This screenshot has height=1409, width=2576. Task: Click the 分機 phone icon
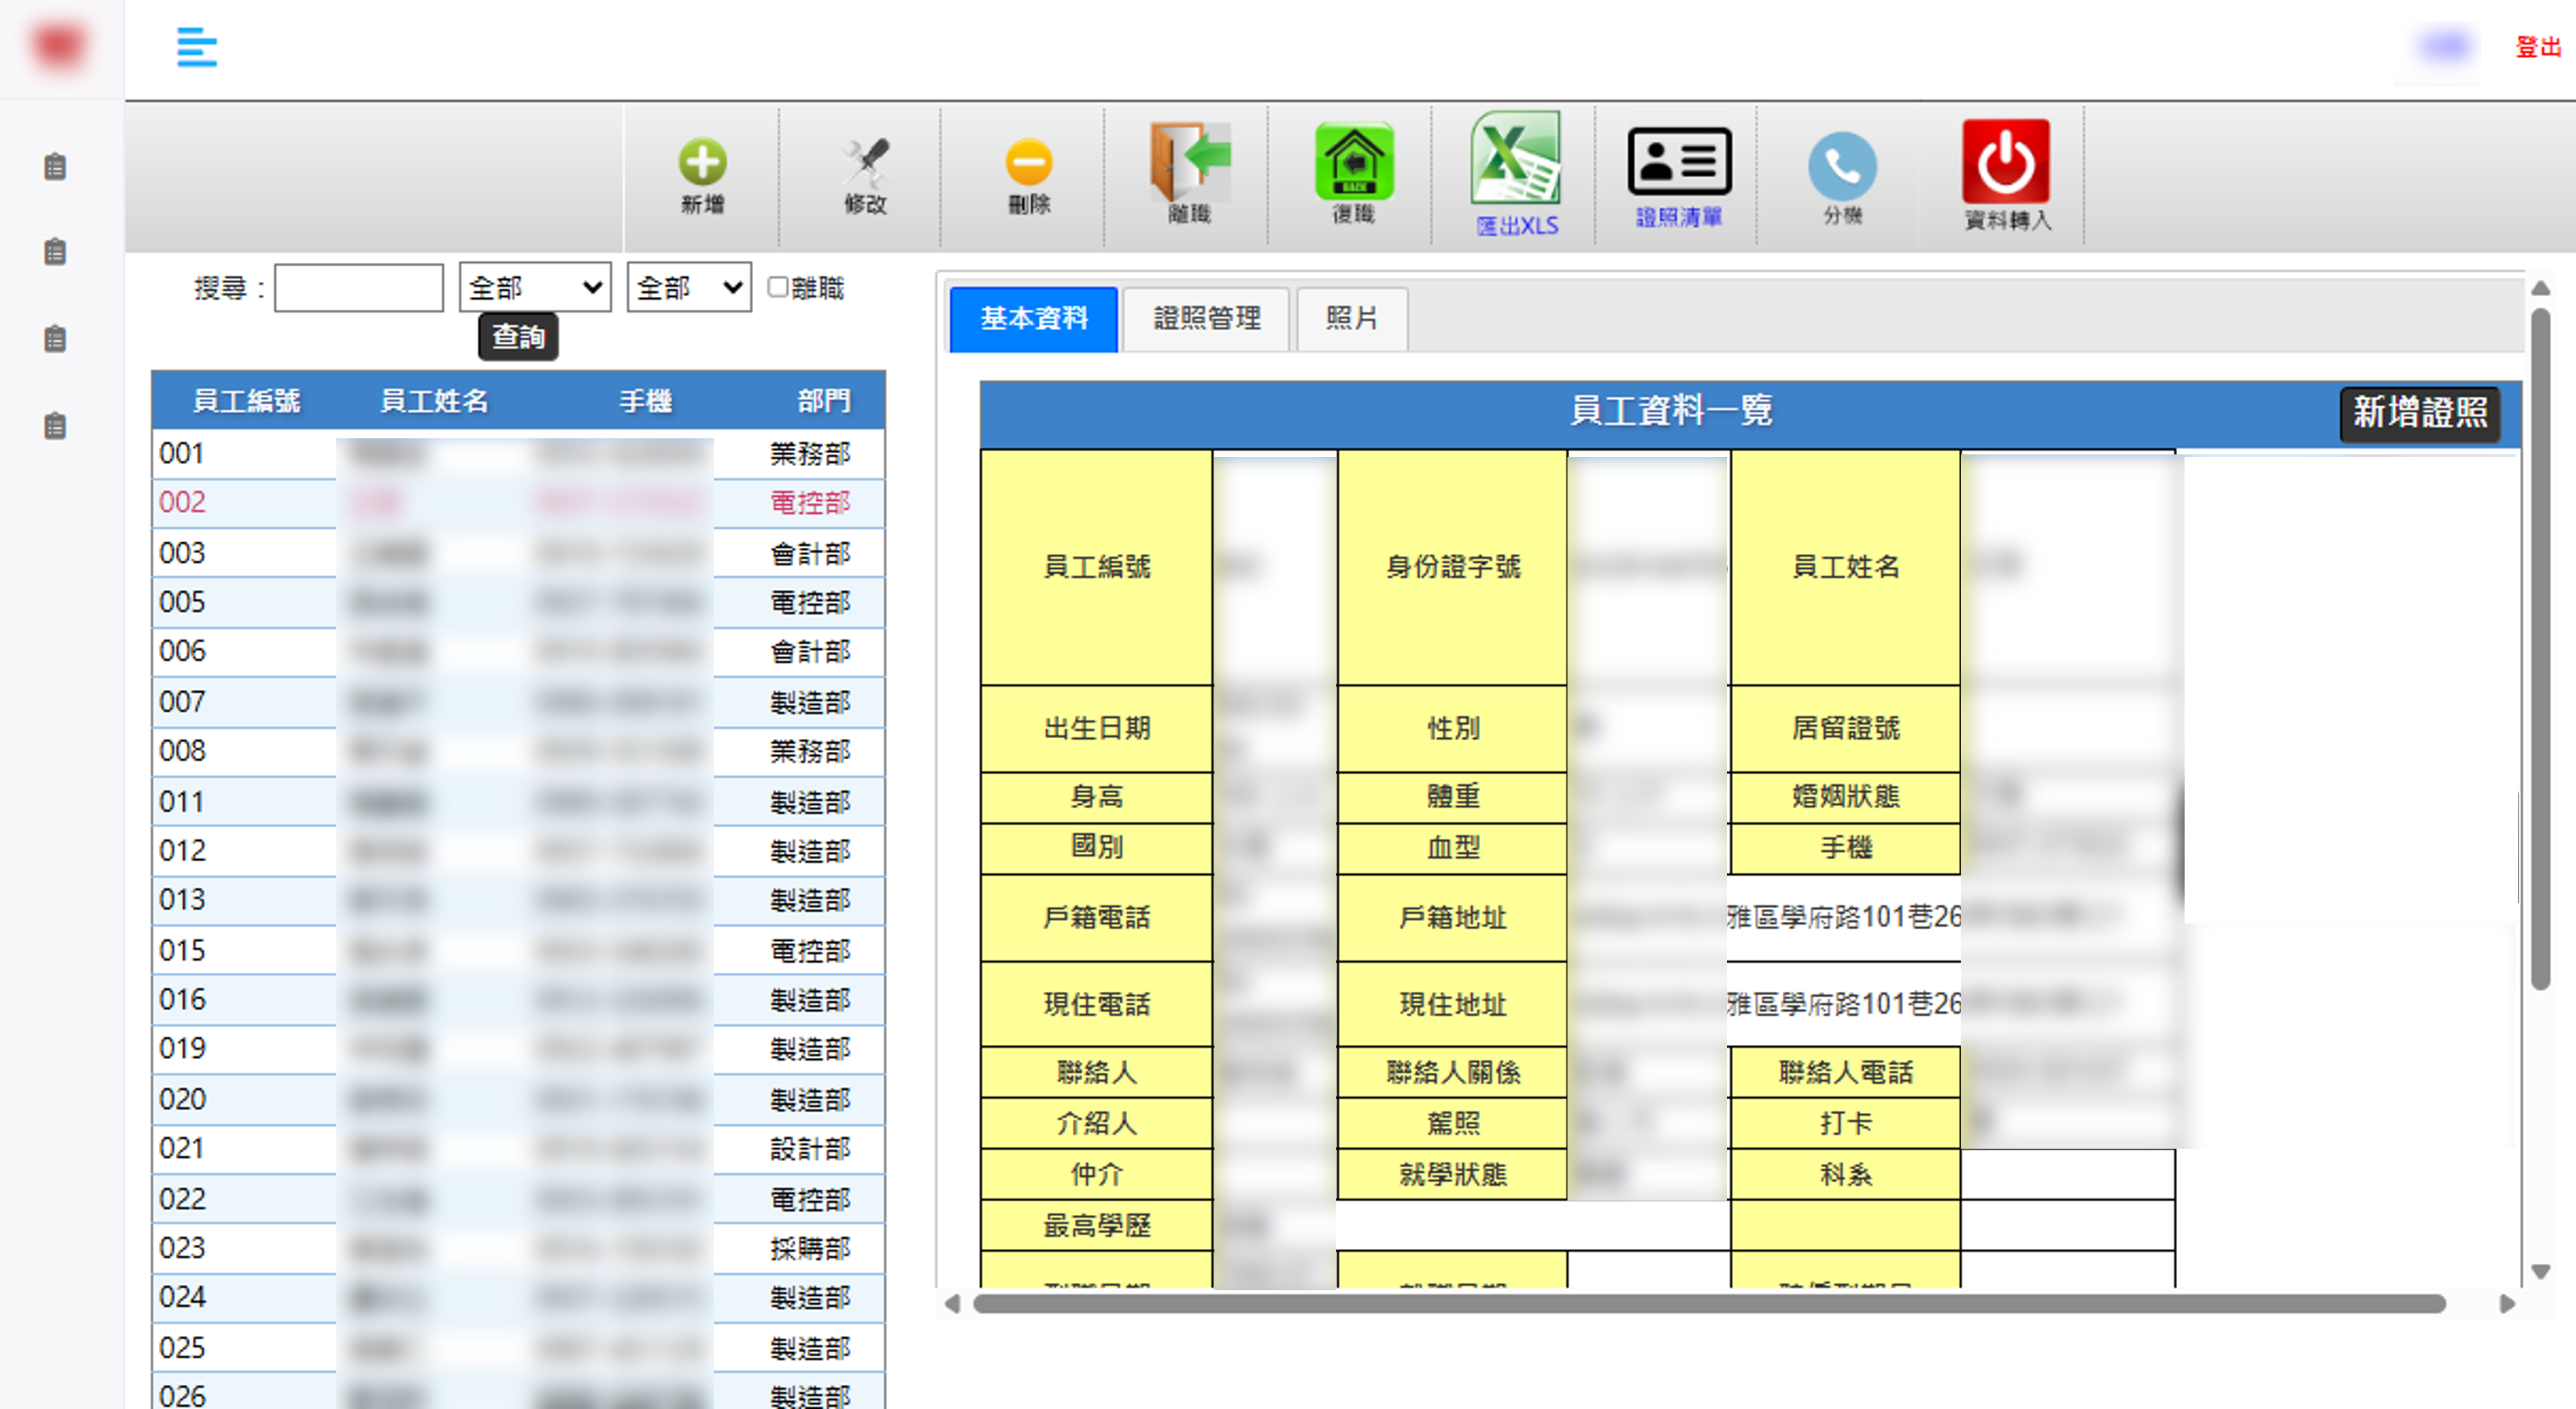1842,166
